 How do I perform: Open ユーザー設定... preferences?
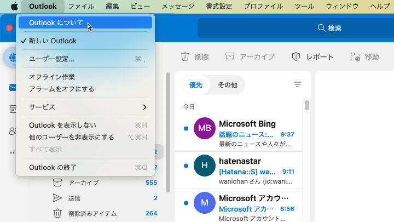click(85, 59)
